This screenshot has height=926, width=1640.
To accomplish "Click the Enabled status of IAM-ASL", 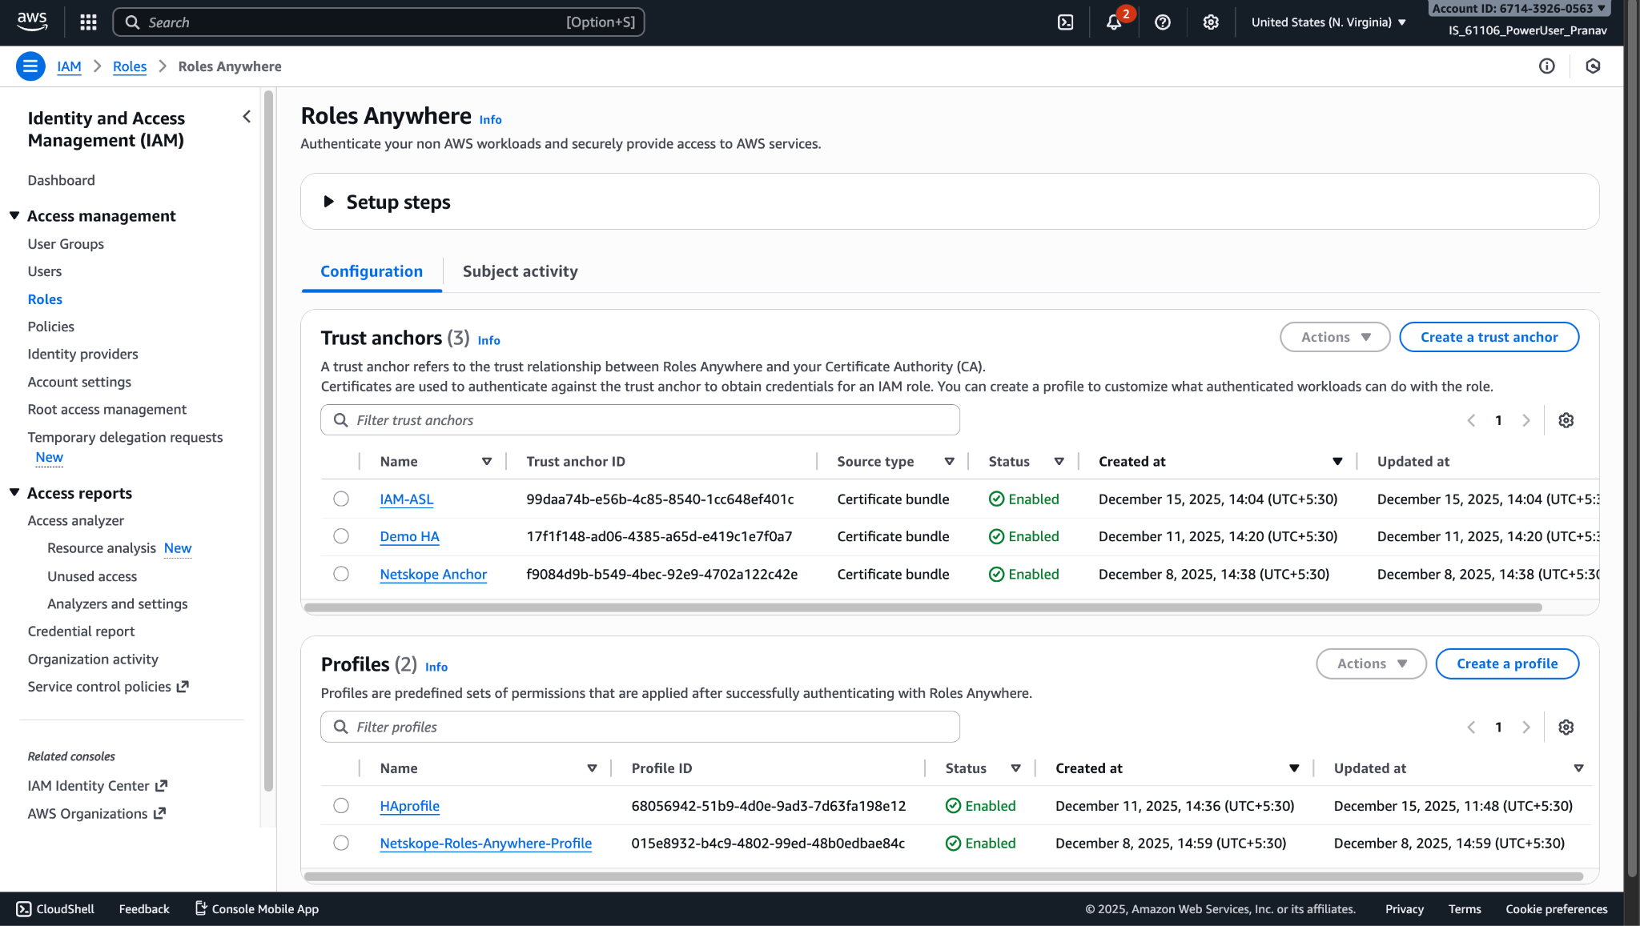I will click(1023, 499).
